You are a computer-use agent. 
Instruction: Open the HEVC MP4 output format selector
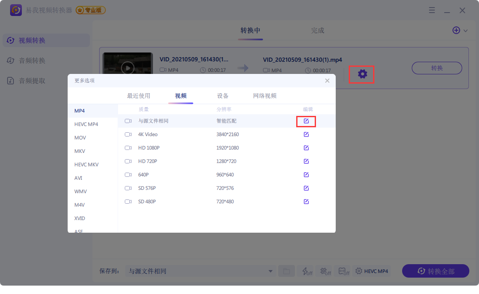(x=372, y=271)
